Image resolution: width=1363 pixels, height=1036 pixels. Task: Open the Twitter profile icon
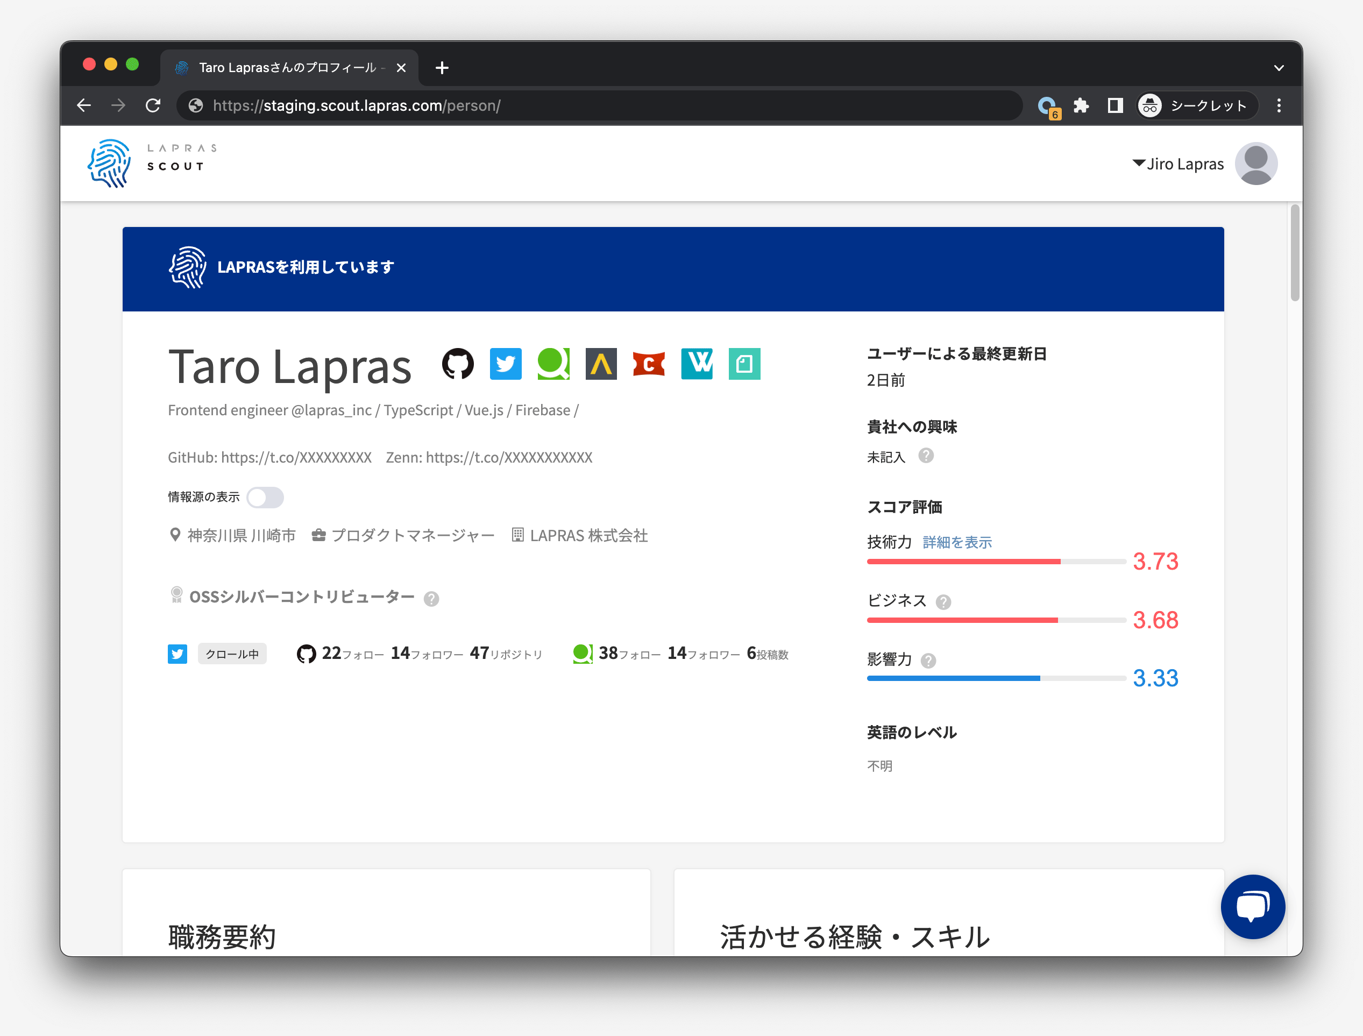coord(506,365)
